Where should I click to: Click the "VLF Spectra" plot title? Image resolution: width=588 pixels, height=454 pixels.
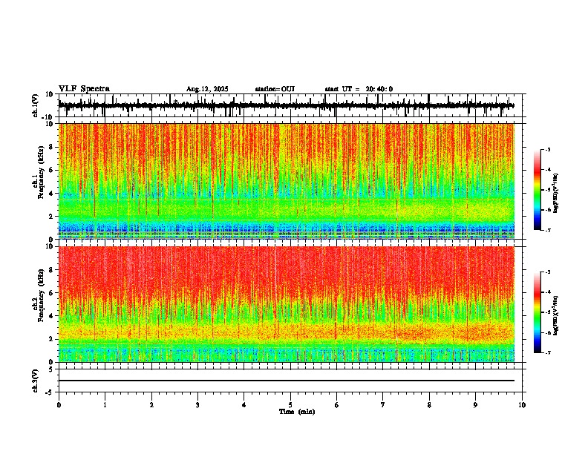tap(84, 89)
